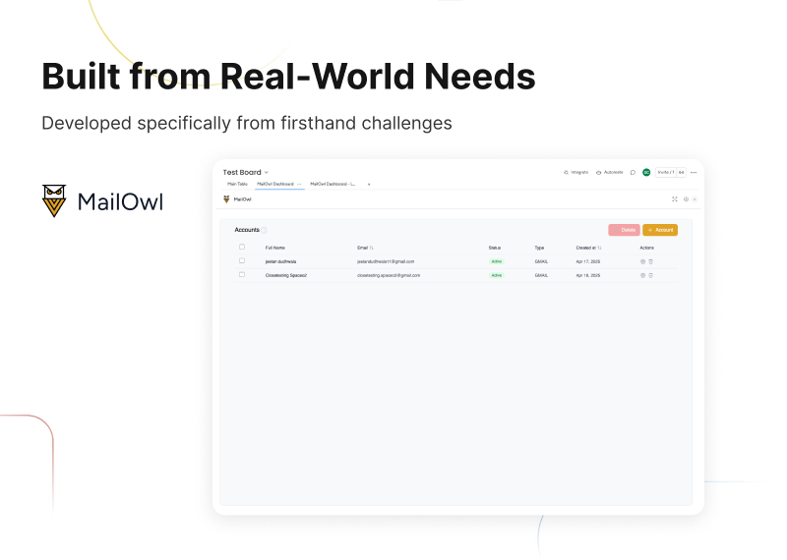Click the Apr 18, 2025 date cell
This screenshot has width=787, height=560.
click(587, 276)
